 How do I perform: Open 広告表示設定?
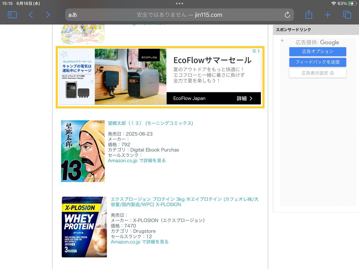[318, 73]
